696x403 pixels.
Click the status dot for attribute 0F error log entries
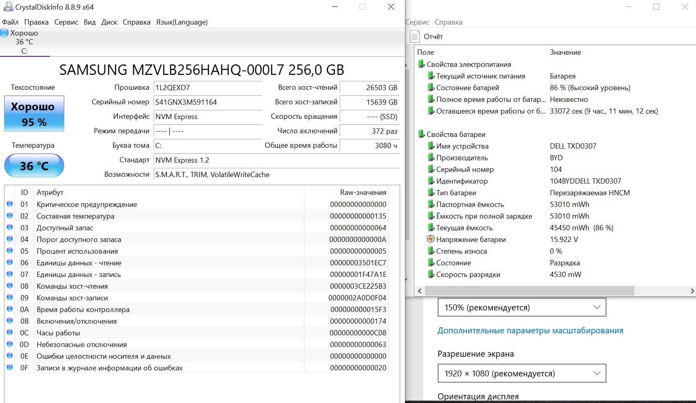pyautogui.click(x=10, y=368)
